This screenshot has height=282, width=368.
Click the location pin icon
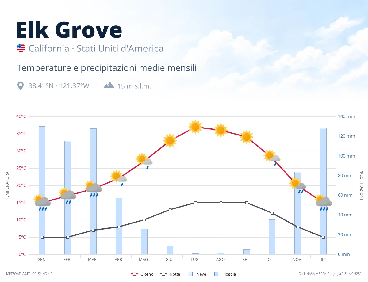tap(21, 86)
